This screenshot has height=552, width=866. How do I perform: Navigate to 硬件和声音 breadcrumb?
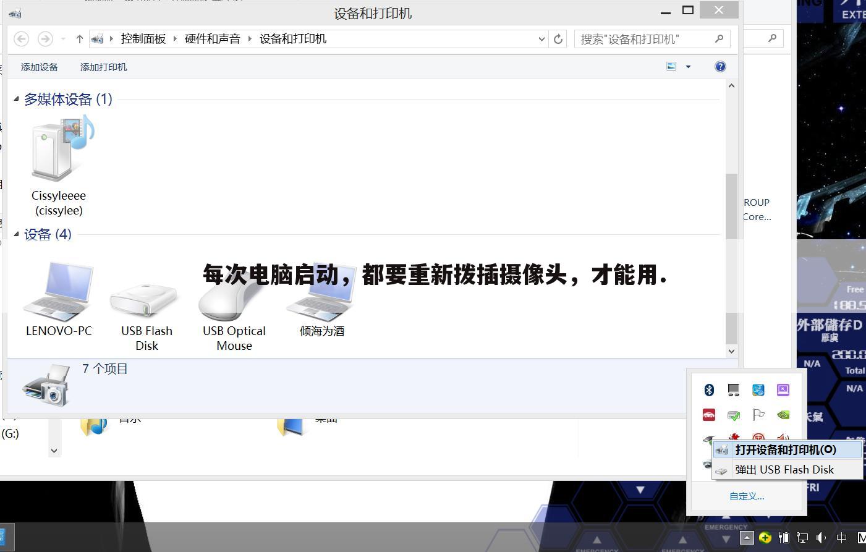coord(212,39)
